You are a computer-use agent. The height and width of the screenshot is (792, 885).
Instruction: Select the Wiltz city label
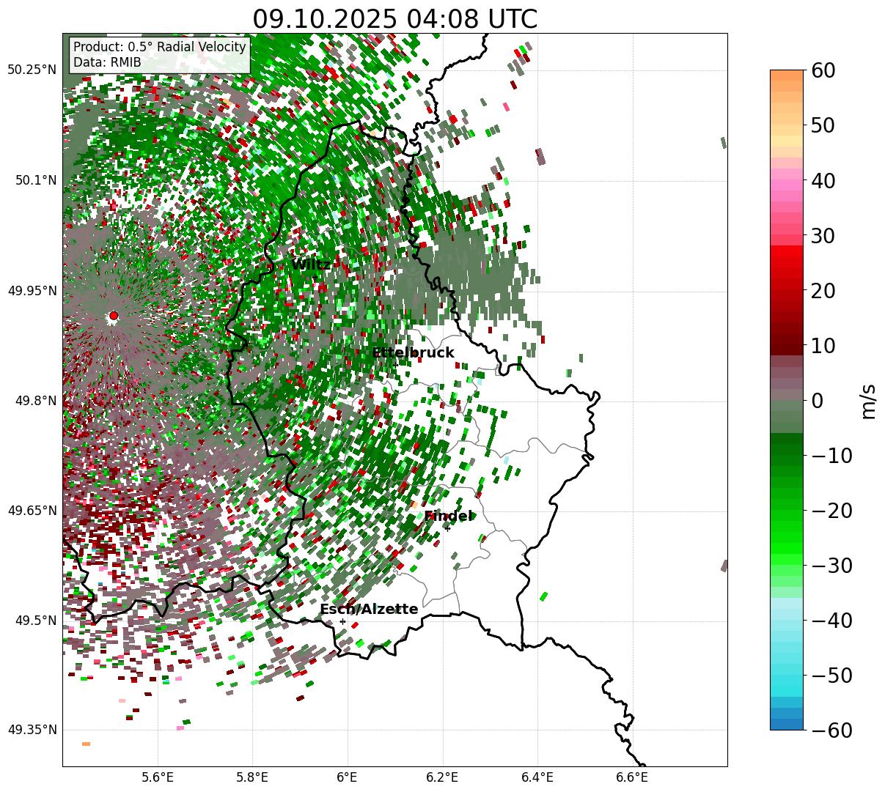point(311,264)
